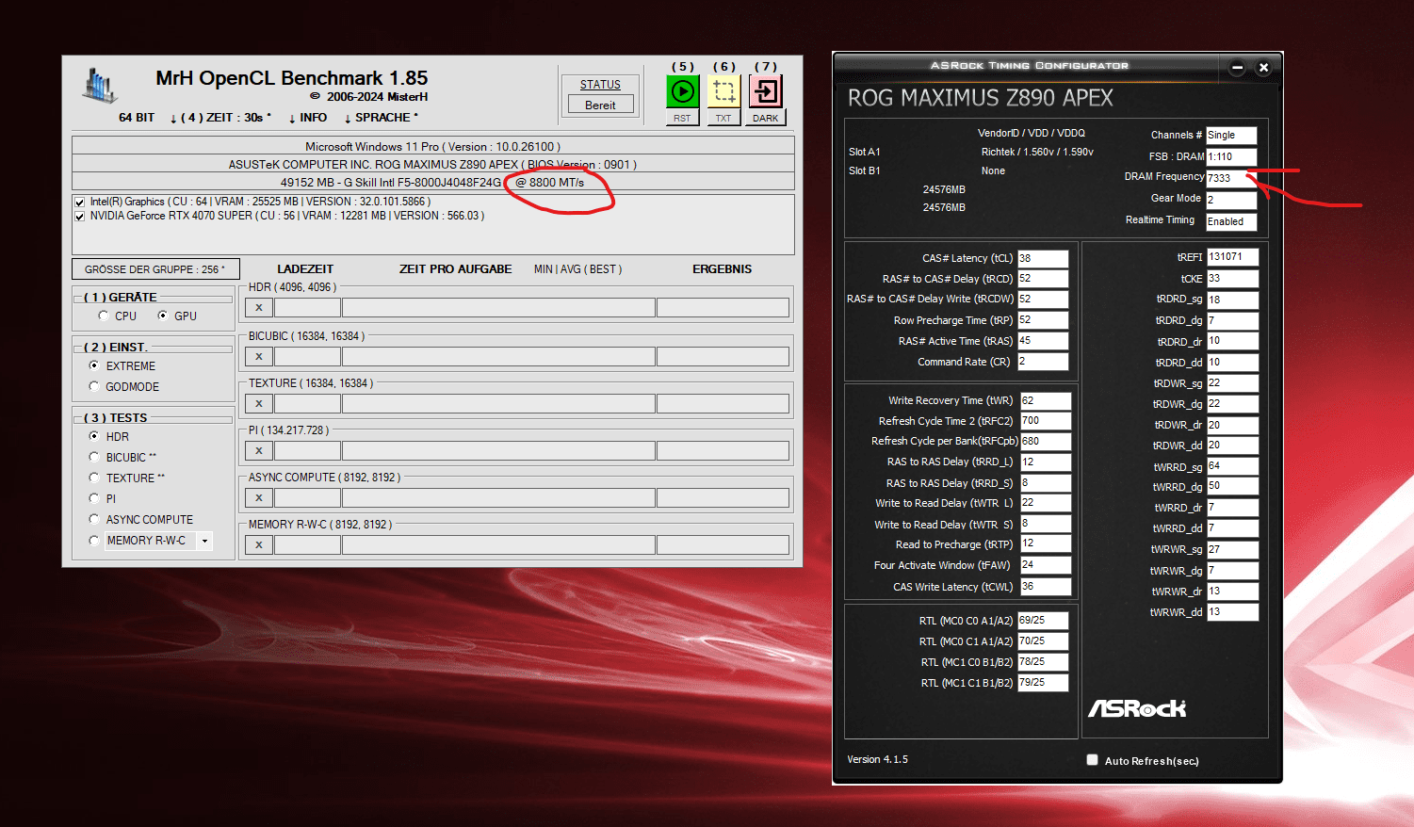
Task: Uncheck the NVIDIA GeForce RTX 4070 SUPER checkbox
Action: click(x=80, y=216)
